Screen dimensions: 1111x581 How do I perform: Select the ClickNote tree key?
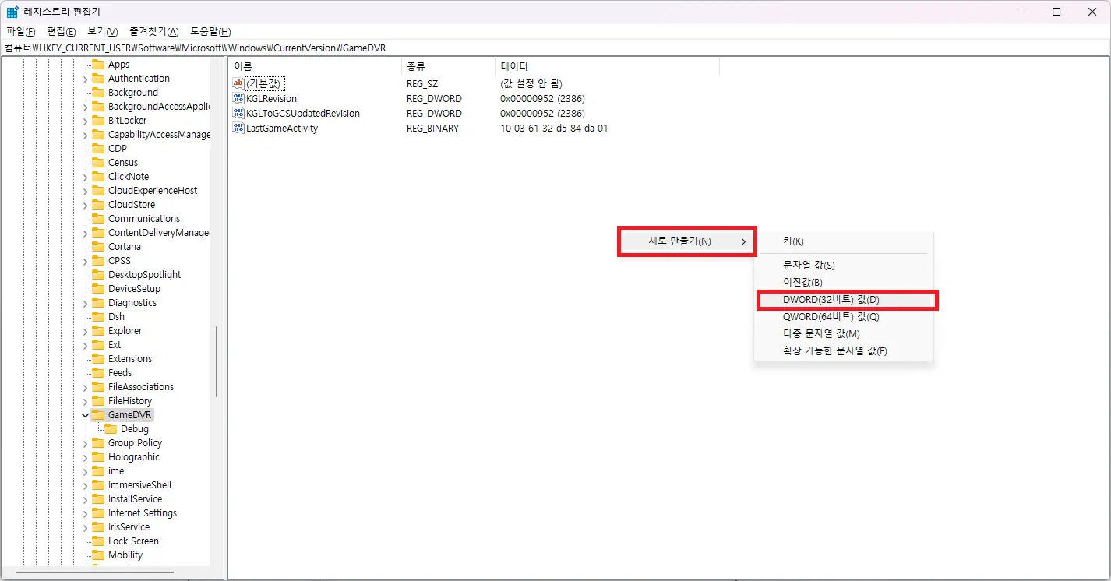pos(129,177)
